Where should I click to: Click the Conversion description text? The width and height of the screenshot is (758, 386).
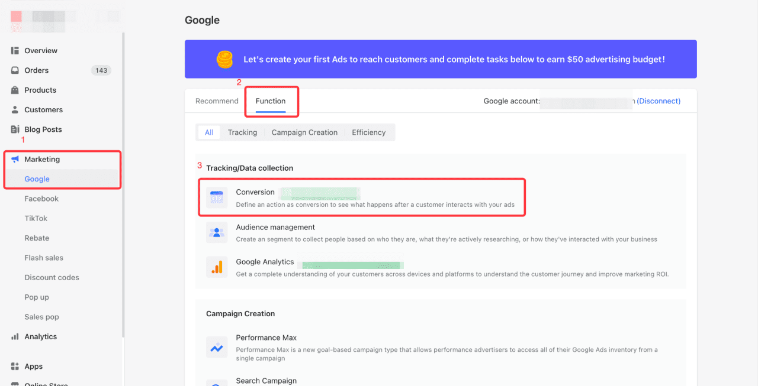pos(375,205)
